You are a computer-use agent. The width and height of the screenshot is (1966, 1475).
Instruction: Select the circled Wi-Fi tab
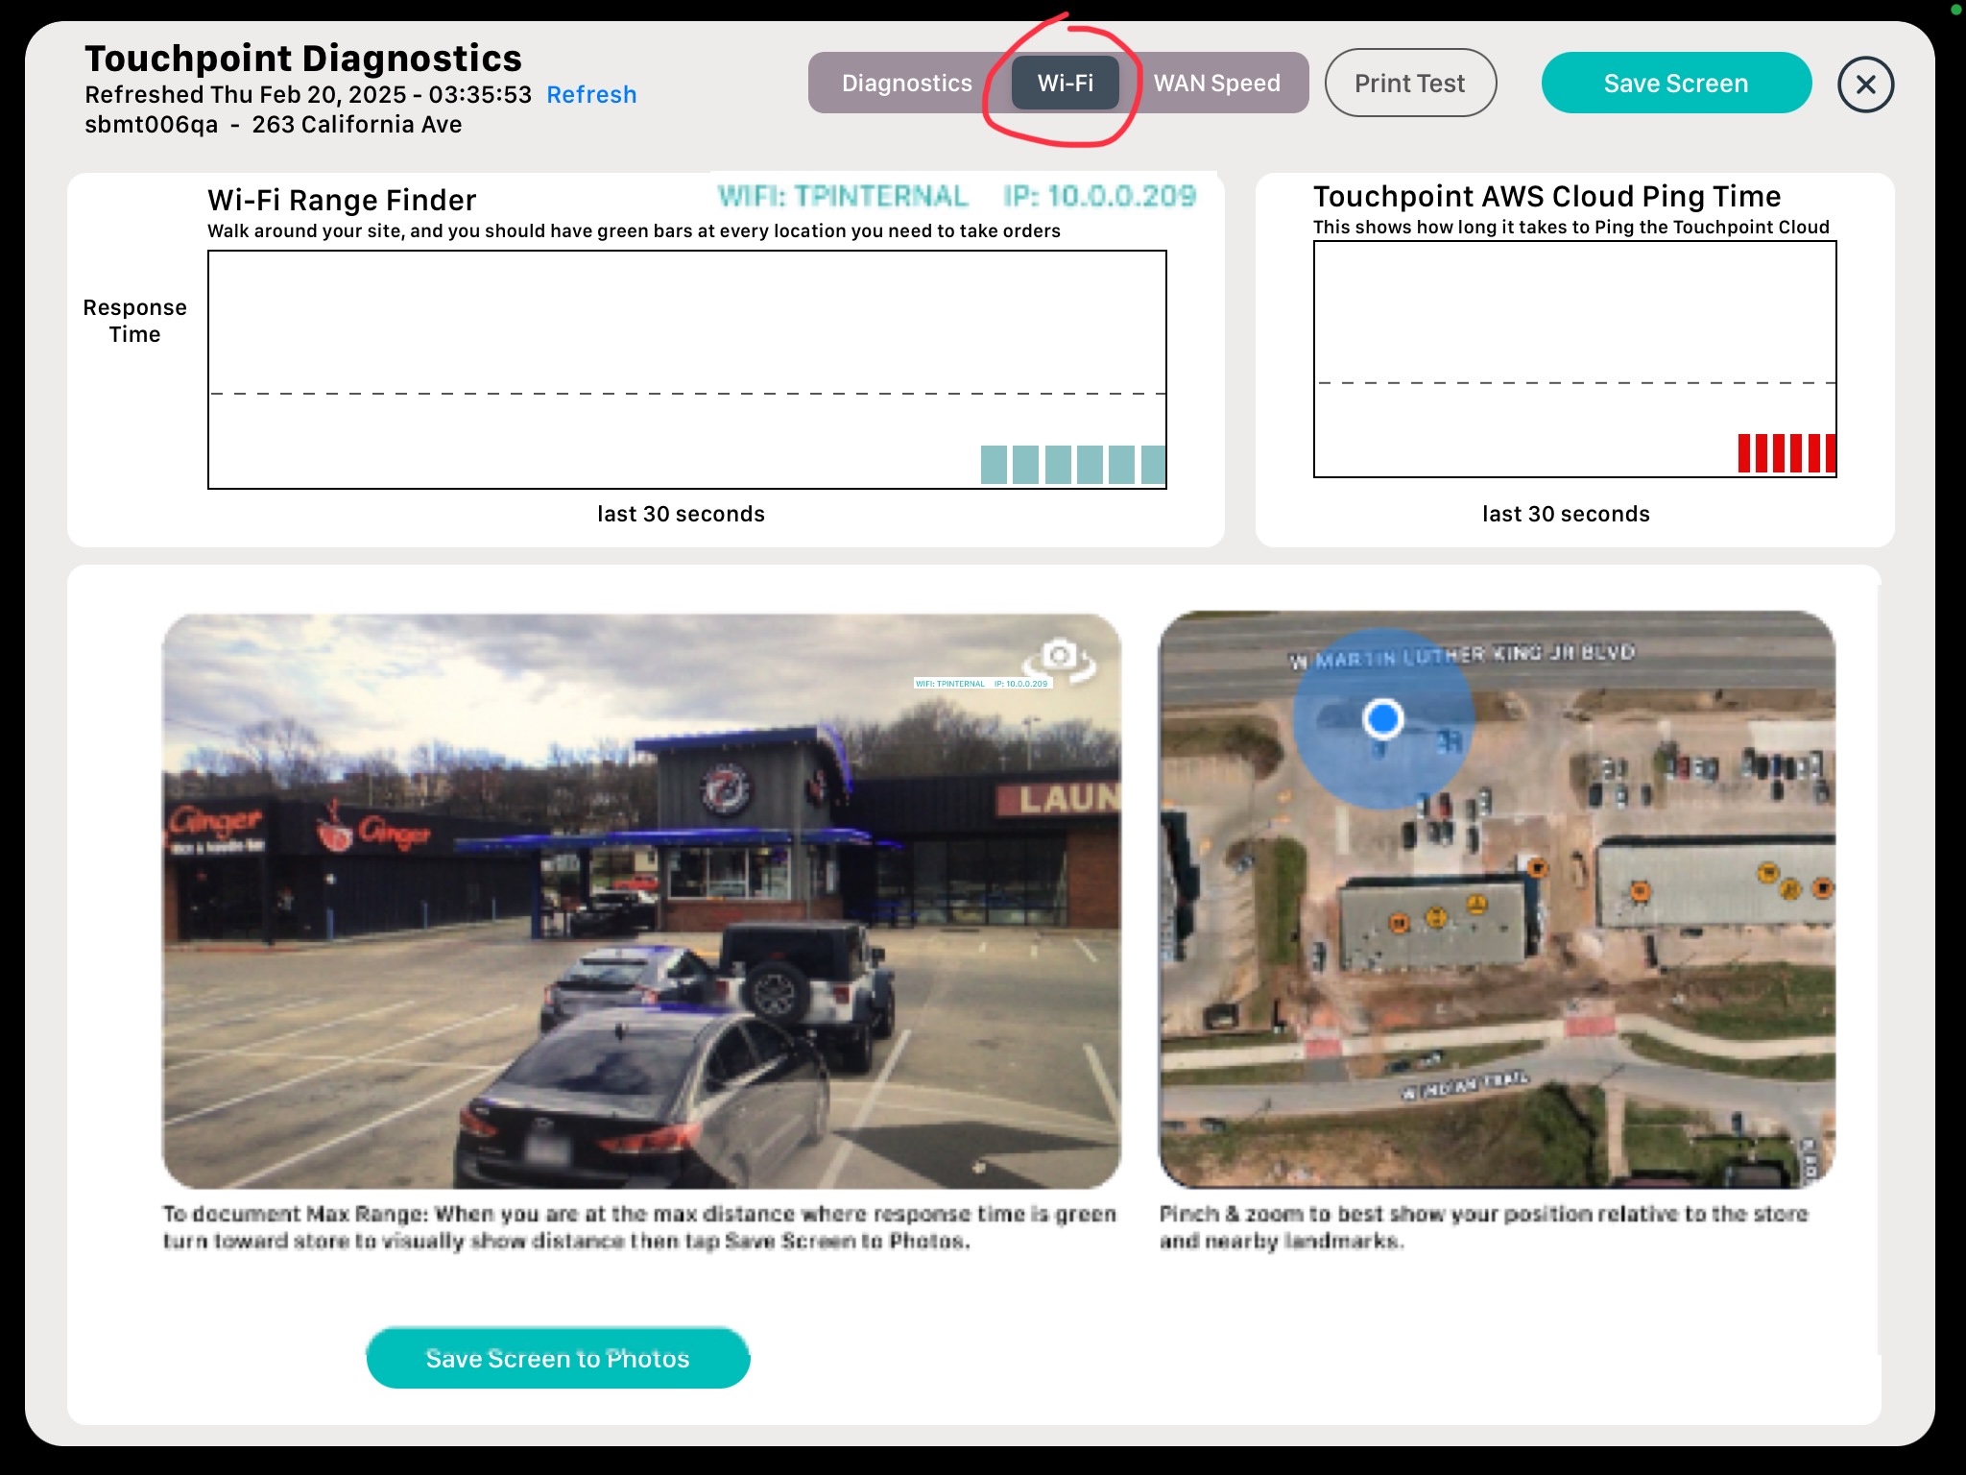point(1065,84)
